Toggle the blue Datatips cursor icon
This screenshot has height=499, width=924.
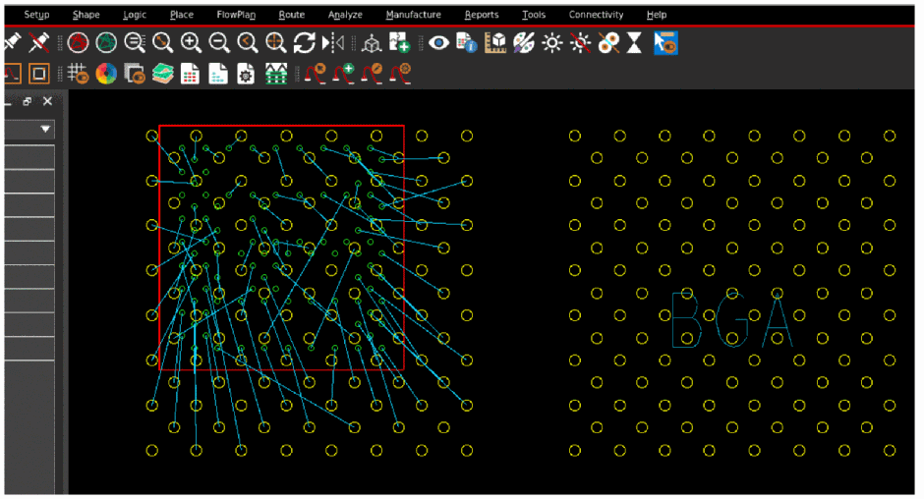tap(665, 43)
